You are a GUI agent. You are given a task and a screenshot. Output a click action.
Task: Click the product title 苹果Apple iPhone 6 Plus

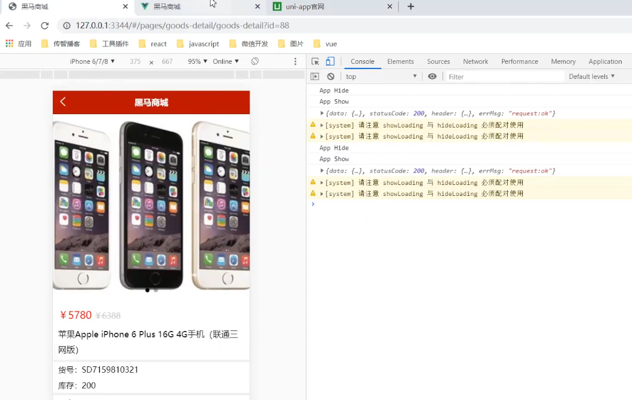pyautogui.click(x=148, y=341)
